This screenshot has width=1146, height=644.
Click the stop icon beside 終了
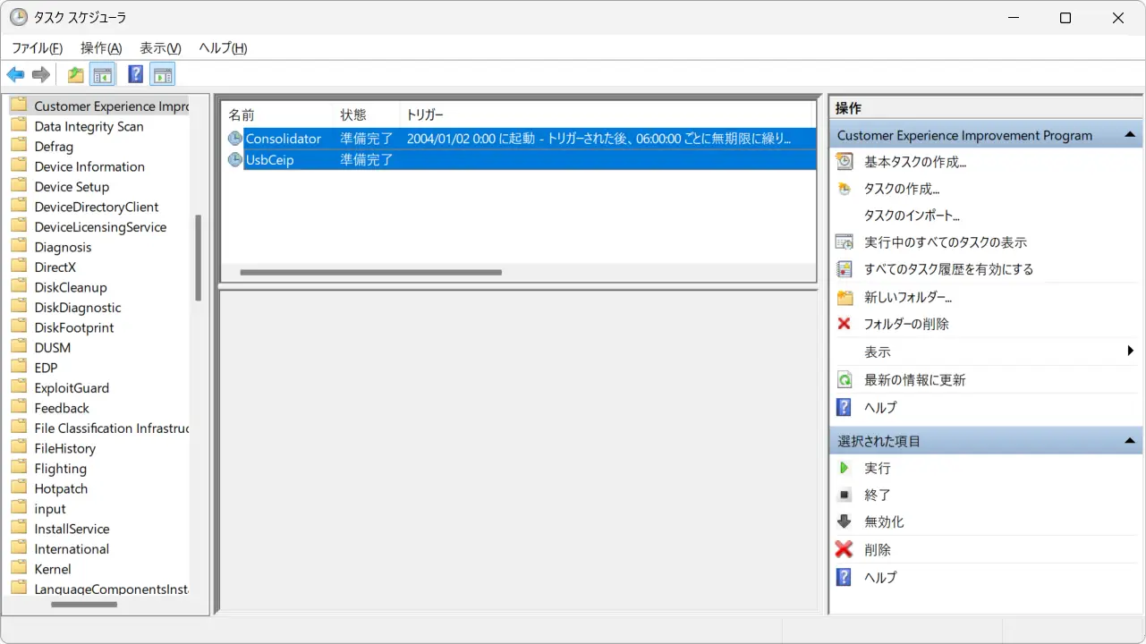(x=844, y=495)
